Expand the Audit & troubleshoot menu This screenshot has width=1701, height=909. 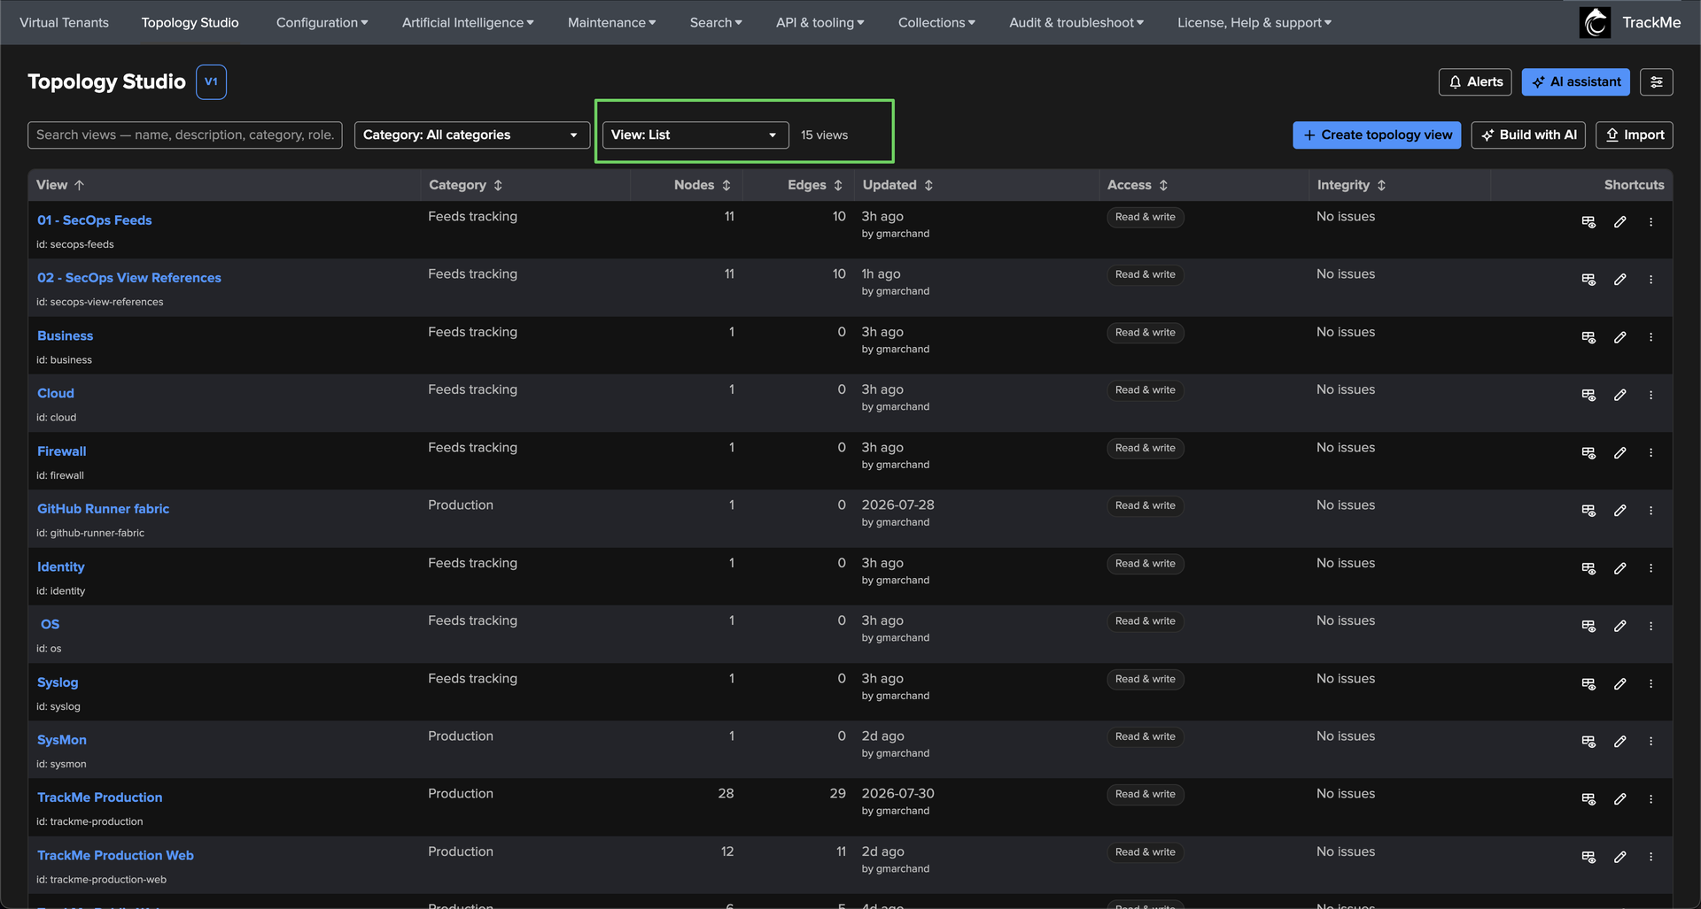[1076, 22]
